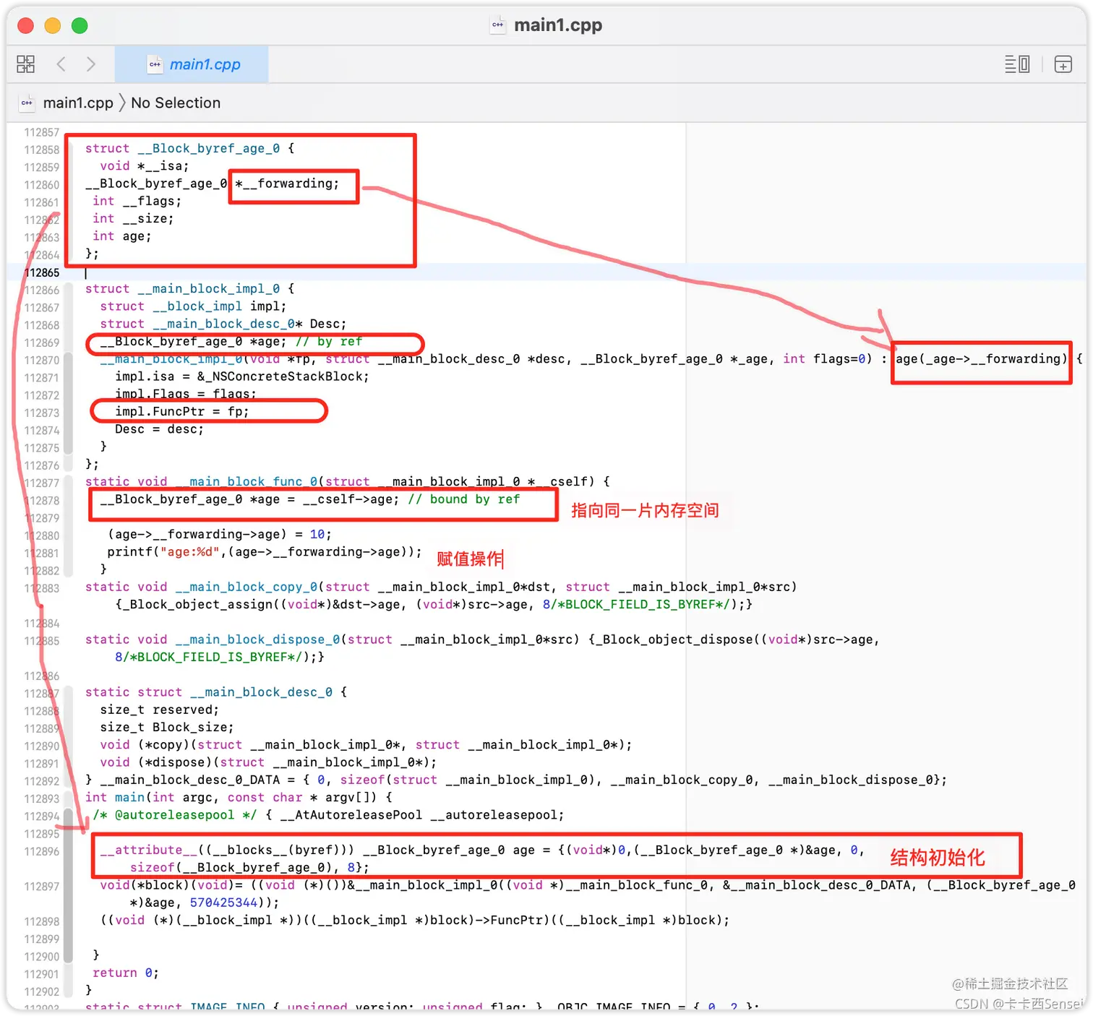
Task: Go forward with the right chevron
Action: [90, 64]
